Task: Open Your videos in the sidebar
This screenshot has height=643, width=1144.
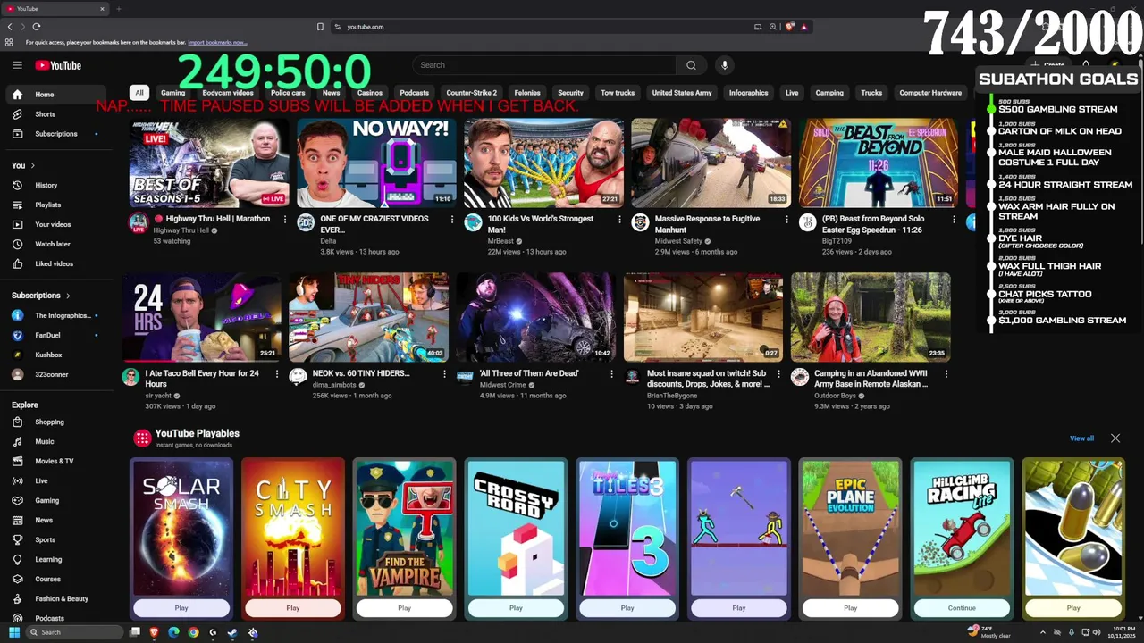Action: pyautogui.click(x=56, y=224)
